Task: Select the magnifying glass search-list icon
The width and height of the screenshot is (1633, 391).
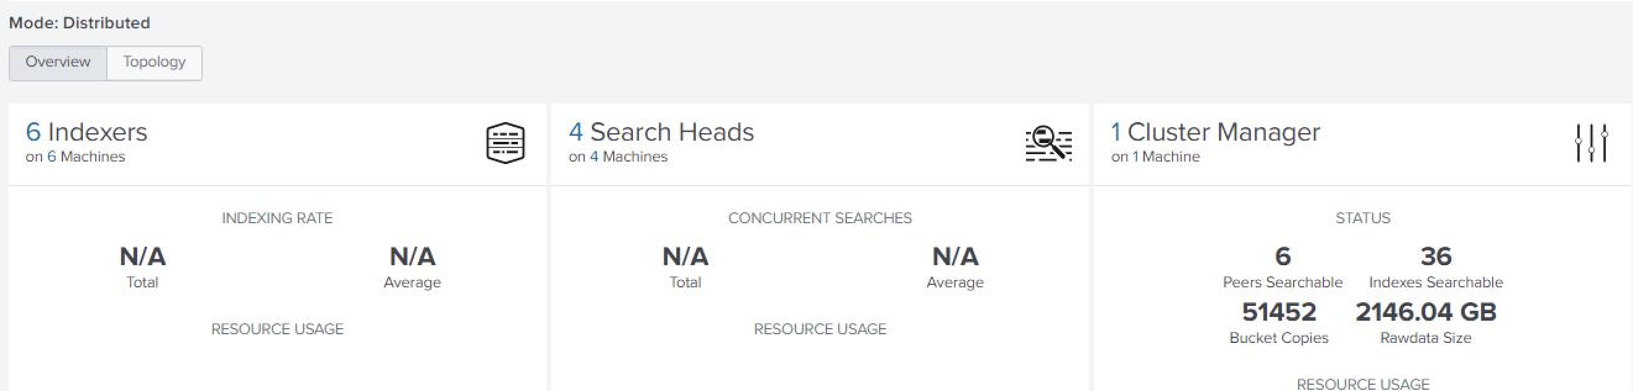Action: [x=1049, y=144]
